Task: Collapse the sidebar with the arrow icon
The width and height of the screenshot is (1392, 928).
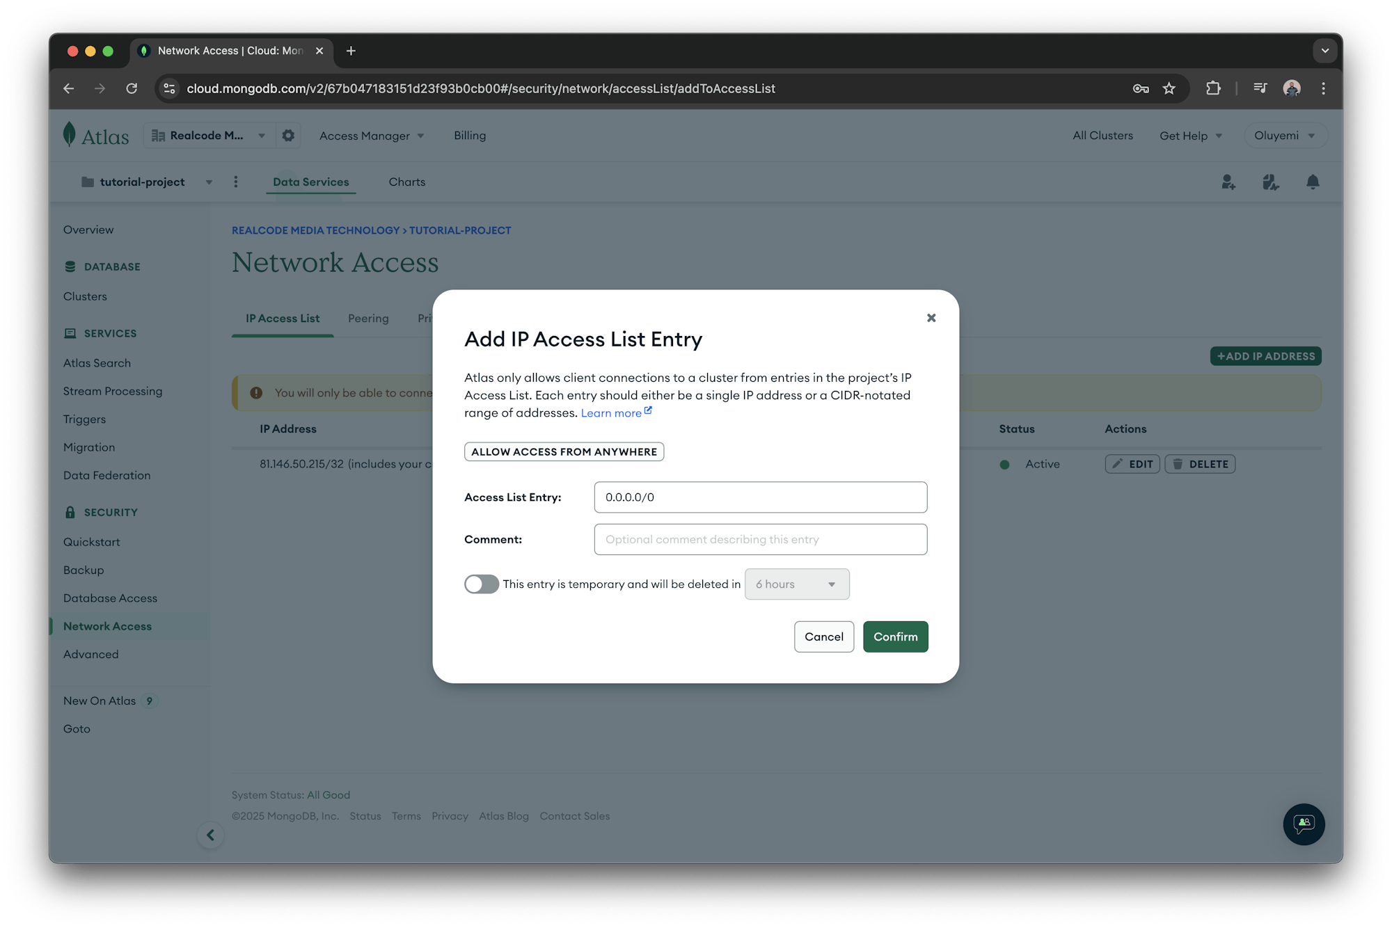Action: pos(210,835)
